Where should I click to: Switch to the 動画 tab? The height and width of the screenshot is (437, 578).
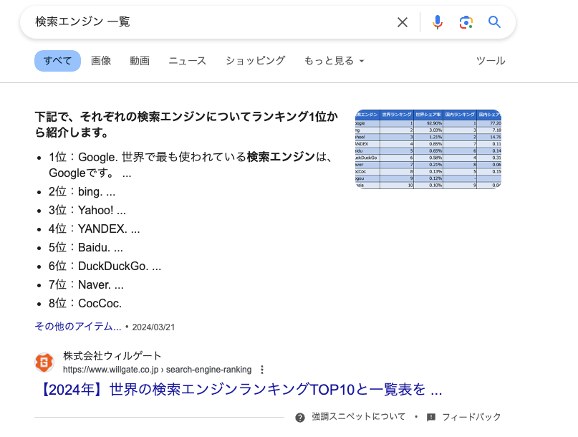pos(139,61)
